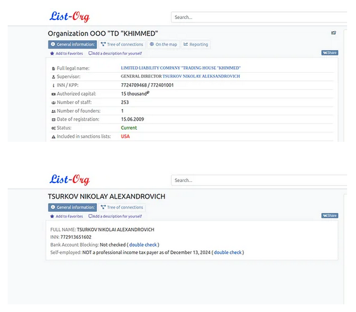Click Add a description for yourself under KHIMMED

115,53
